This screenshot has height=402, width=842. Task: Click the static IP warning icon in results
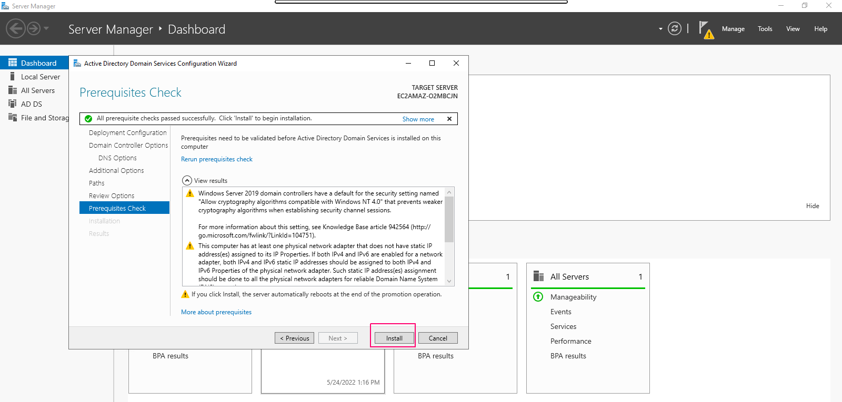(x=190, y=246)
